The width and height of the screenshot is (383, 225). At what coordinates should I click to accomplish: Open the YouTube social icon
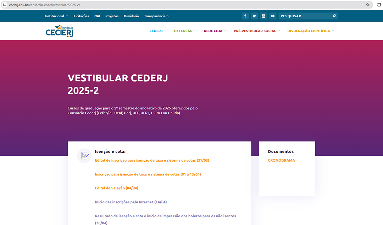tap(272, 16)
